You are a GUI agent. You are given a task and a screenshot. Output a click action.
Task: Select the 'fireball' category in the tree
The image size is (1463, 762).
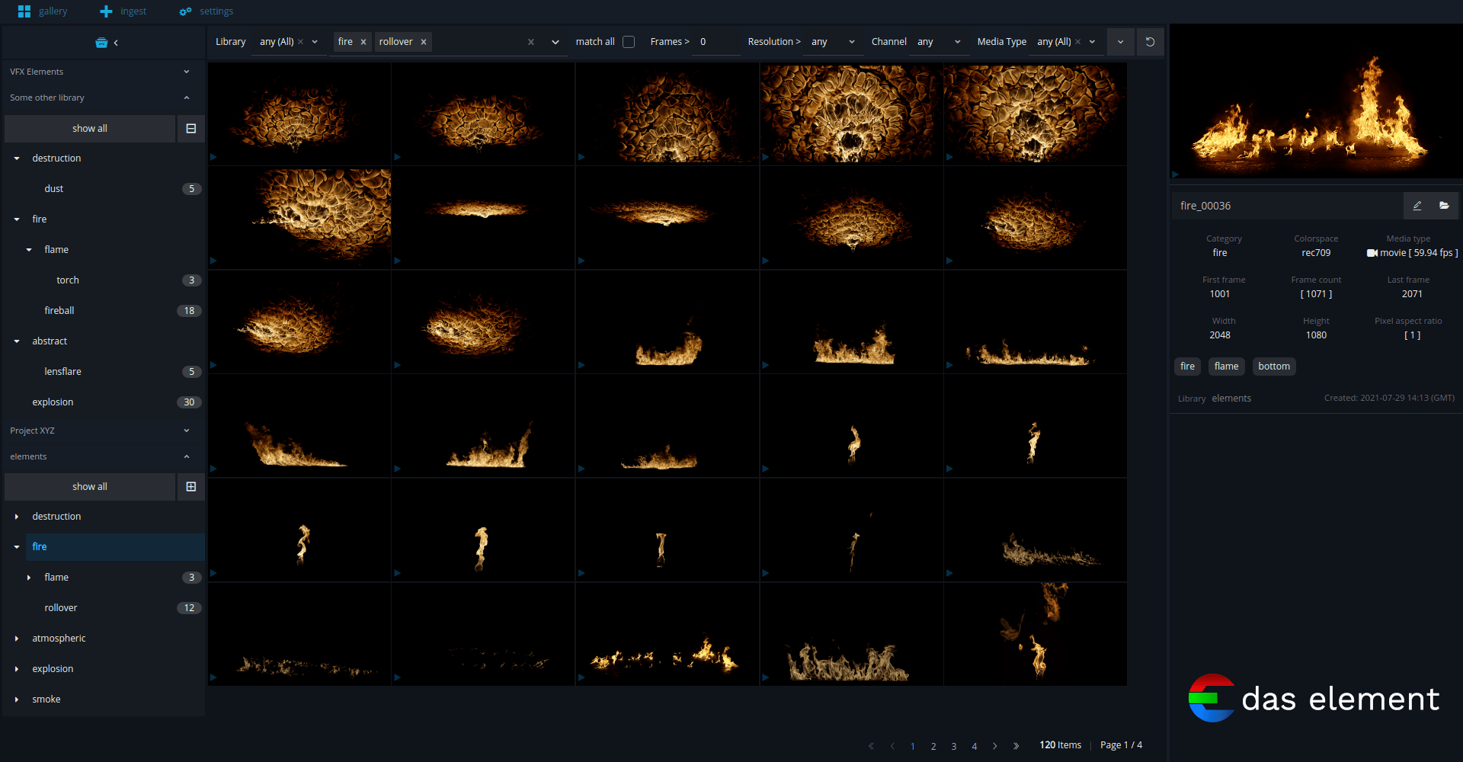59,310
